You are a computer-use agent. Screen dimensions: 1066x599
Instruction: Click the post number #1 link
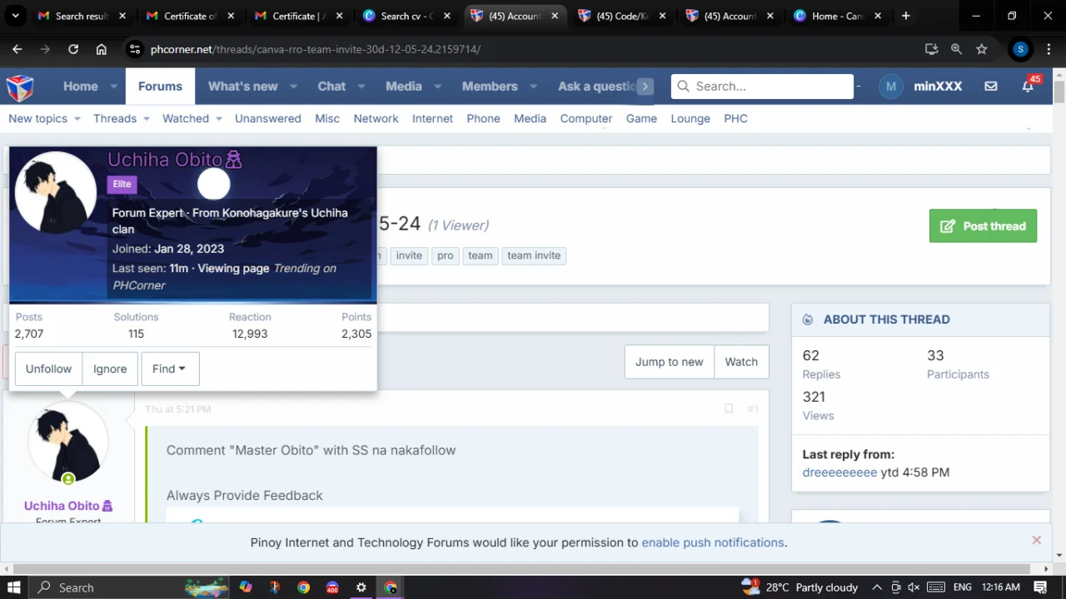pos(753,408)
